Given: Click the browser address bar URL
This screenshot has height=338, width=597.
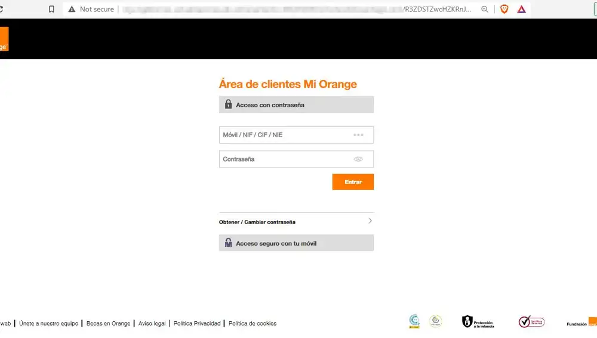Looking at the screenshot, I should pyautogui.click(x=297, y=9).
